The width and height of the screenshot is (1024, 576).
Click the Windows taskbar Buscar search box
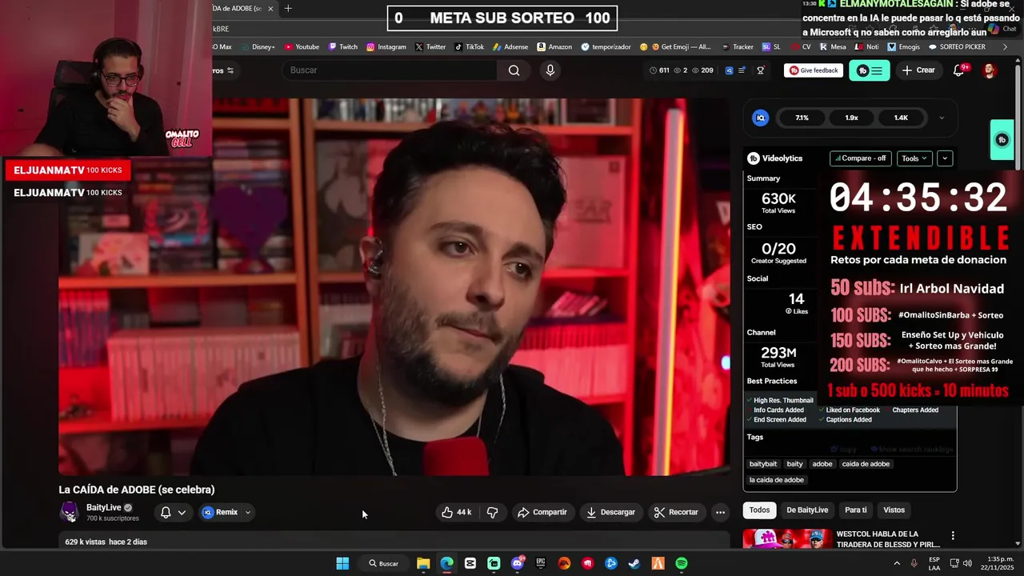[383, 563]
